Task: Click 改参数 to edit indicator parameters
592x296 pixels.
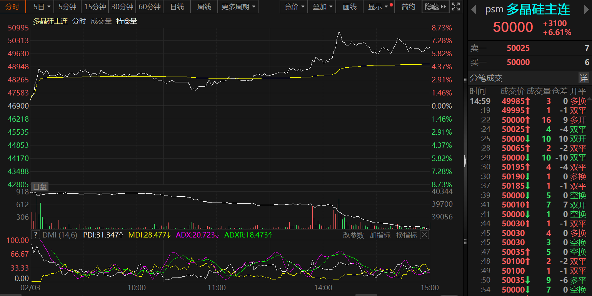Action: click(x=354, y=235)
